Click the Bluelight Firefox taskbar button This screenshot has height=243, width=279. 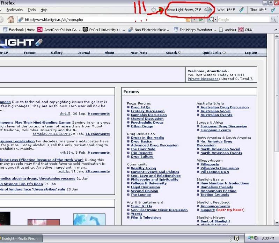click(x=21, y=238)
